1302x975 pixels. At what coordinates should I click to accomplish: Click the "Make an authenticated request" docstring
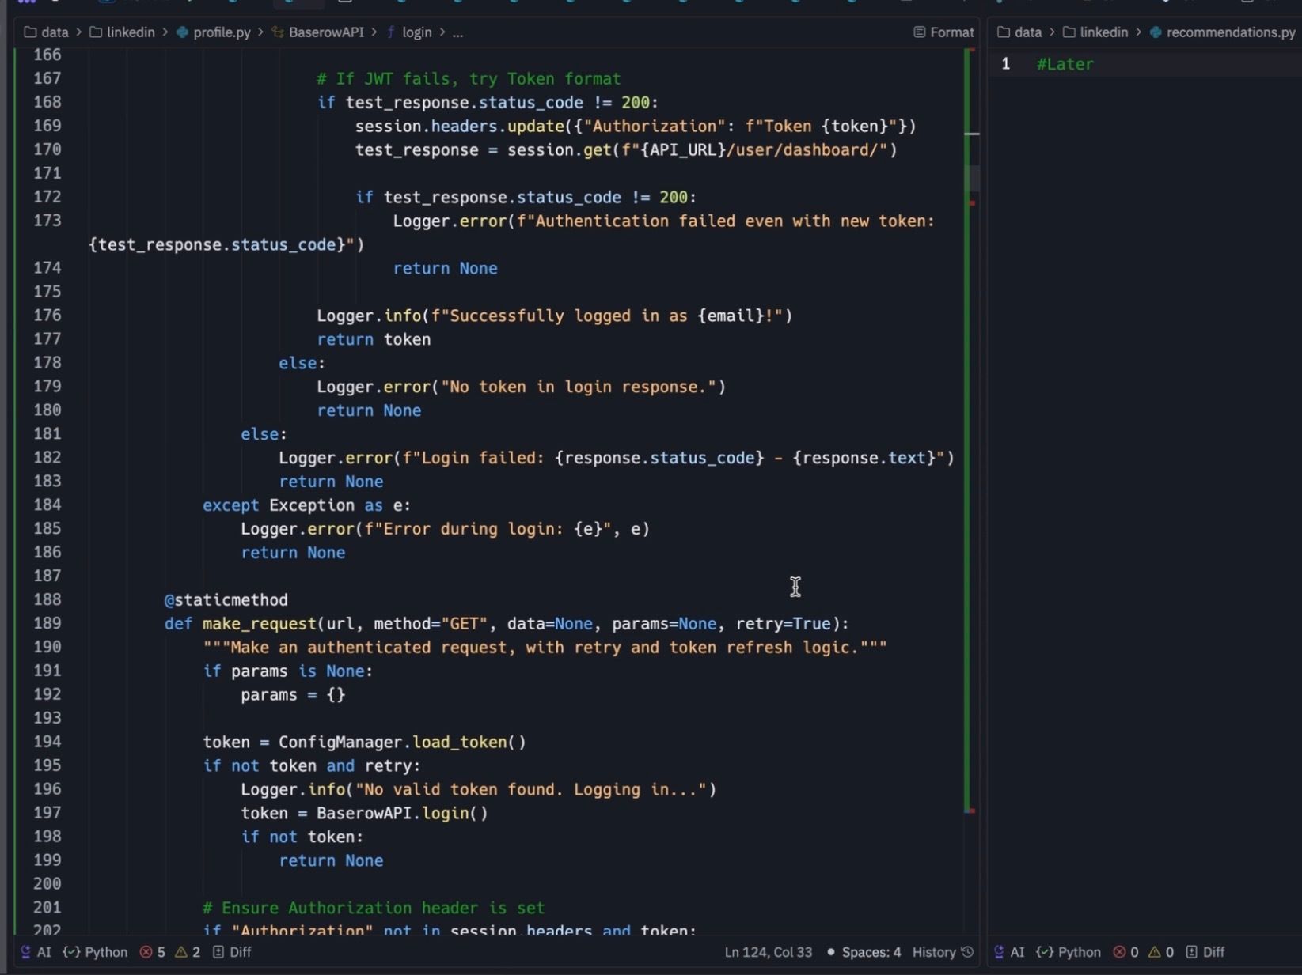(545, 648)
